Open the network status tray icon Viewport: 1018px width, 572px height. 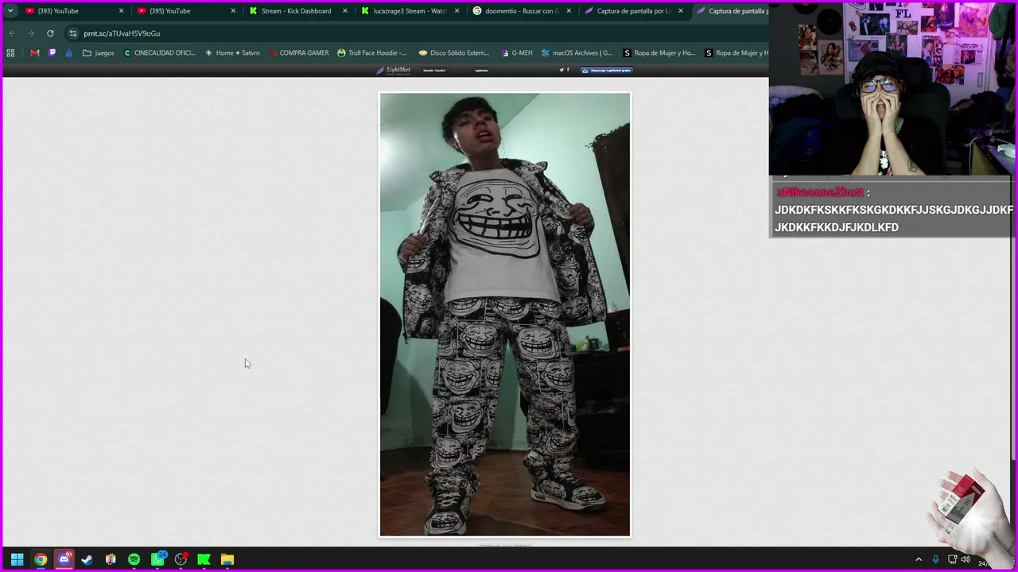952,559
